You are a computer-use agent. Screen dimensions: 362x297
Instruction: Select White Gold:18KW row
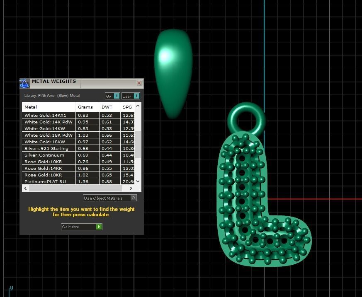point(78,142)
